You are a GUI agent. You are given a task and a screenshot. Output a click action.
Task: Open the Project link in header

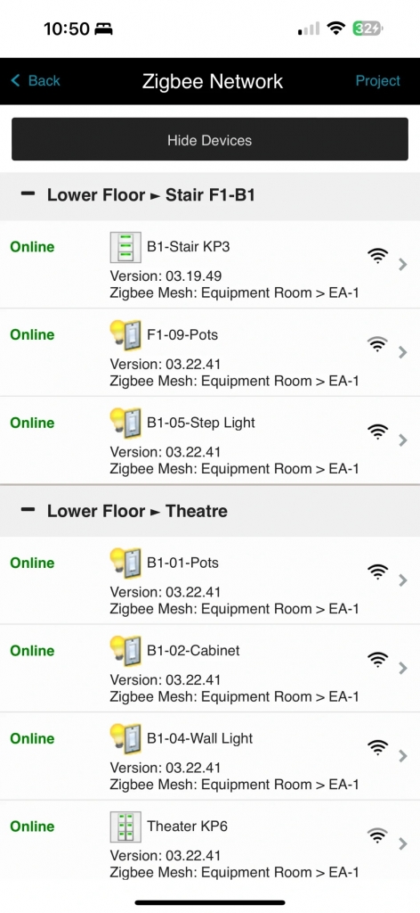(378, 81)
